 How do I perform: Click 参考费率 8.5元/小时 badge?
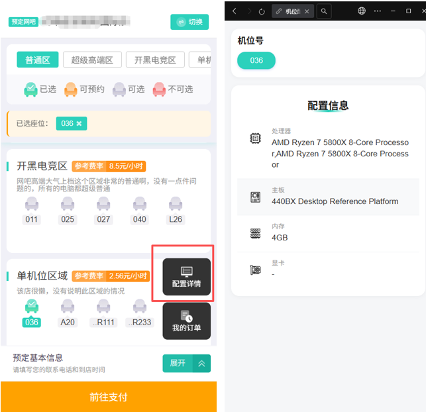109,166
